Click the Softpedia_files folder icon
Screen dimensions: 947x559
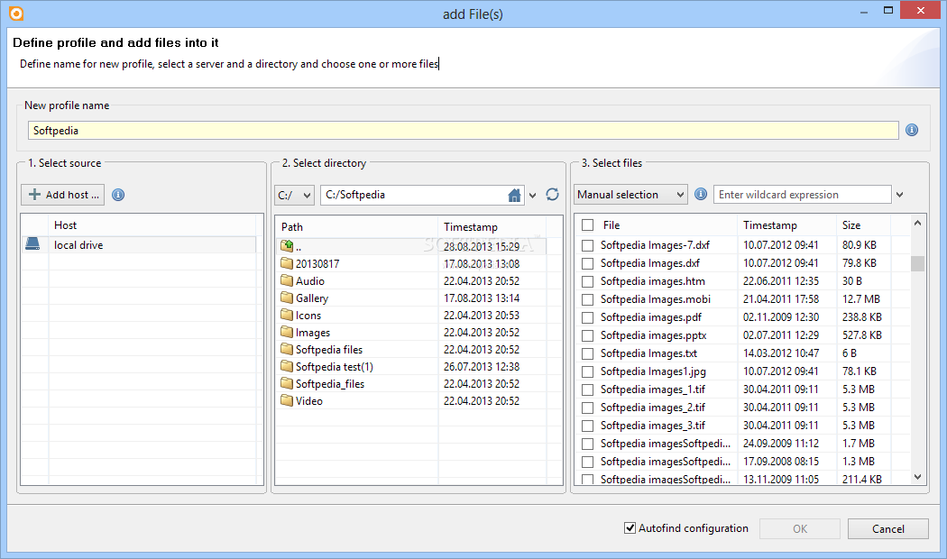(x=287, y=383)
